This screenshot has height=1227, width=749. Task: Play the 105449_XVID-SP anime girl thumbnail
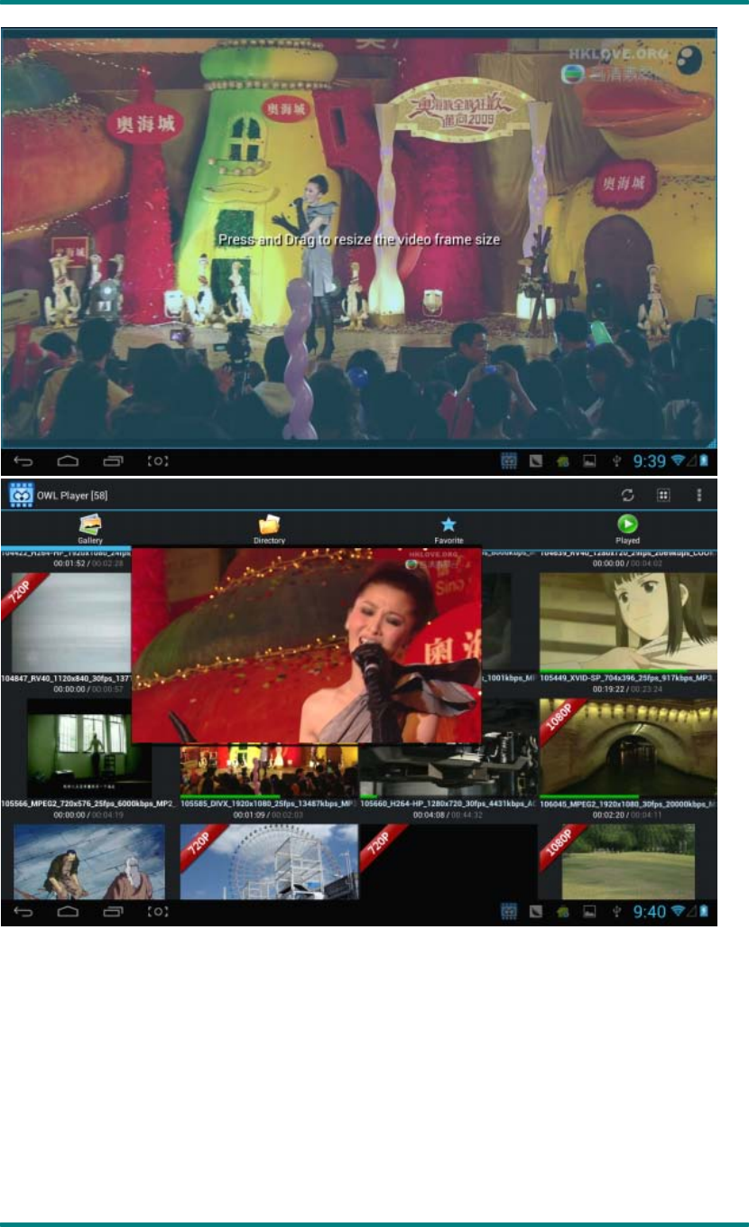pyautogui.click(x=628, y=622)
